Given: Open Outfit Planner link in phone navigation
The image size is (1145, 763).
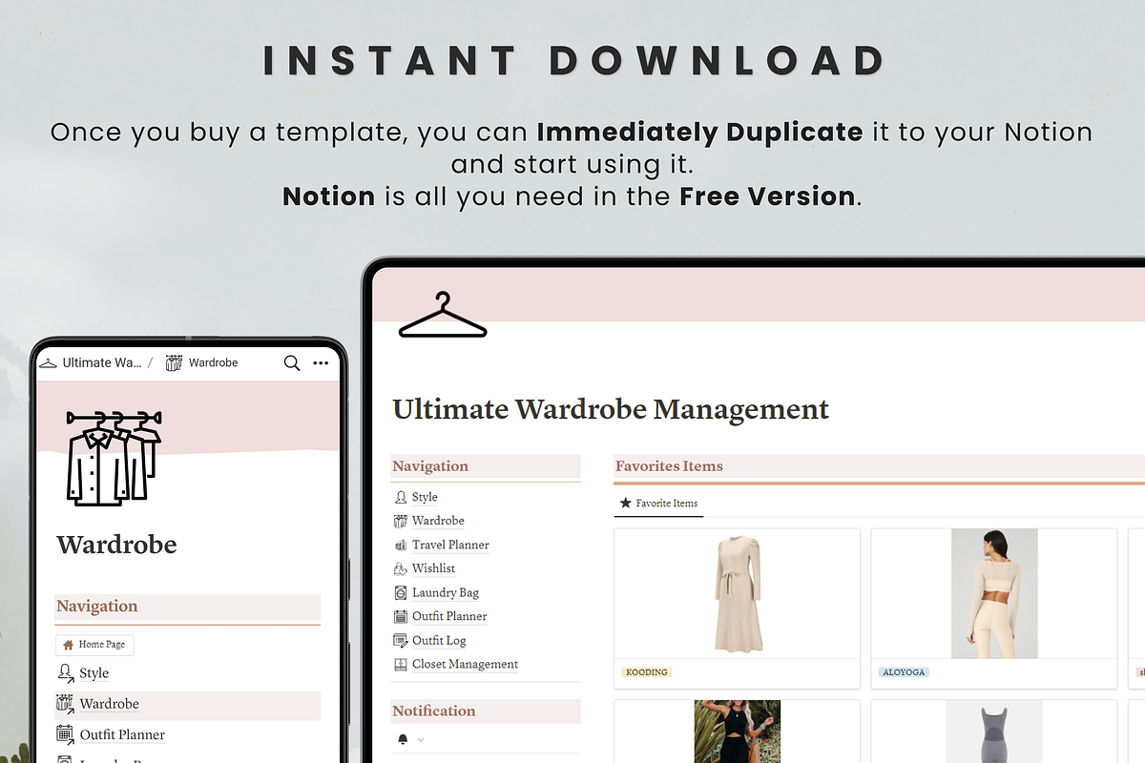Looking at the screenshot, I should pyautogui.click(x=122, y=734).
